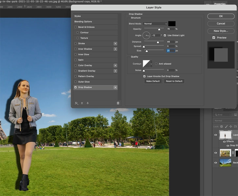The height and width of the screenshot is (196, 238).
Task: Click the move effect up arrow
Action: [x=82, y=103]
